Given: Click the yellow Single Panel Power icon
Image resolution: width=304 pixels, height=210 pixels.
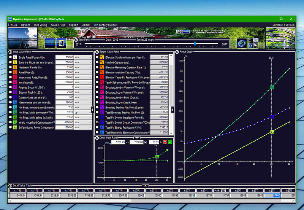Looking at the screenshot, I should point(15,57).
